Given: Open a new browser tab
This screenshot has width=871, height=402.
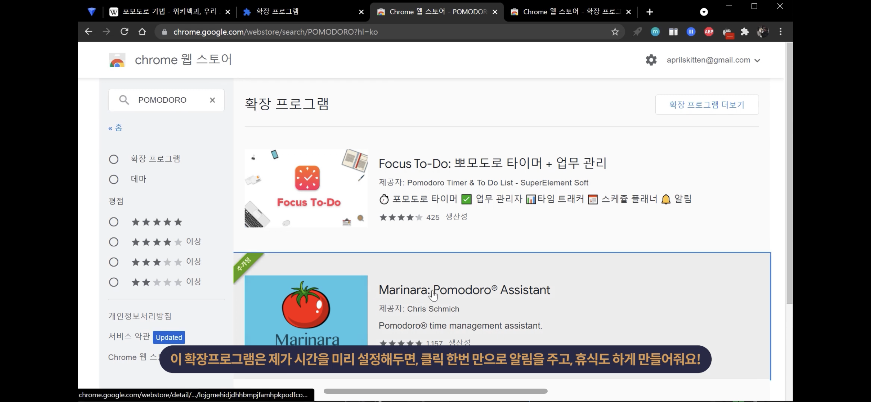Looking at the screenshot, I should (649, 12).
